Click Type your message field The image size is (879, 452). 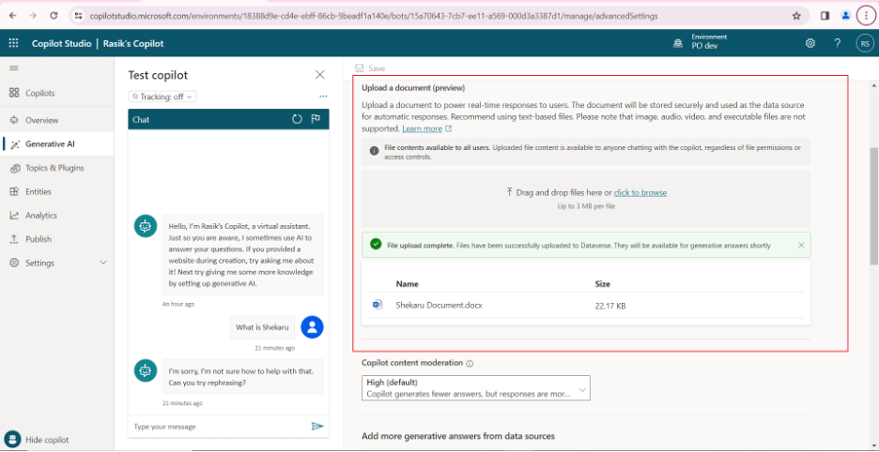[221, 427]
